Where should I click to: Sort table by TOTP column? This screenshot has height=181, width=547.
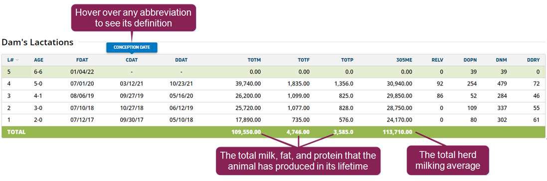(347, 60)
